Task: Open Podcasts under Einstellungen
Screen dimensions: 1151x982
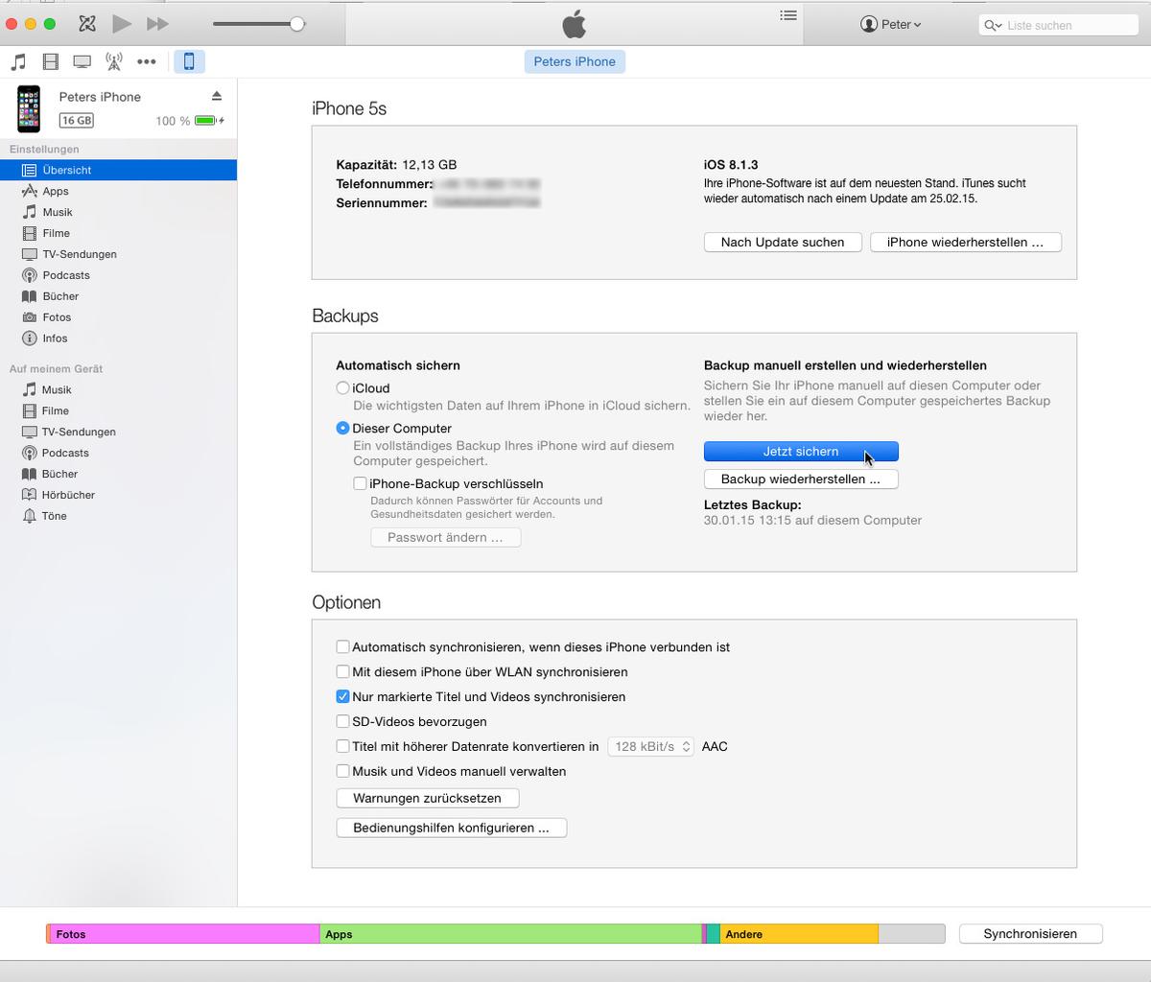Action: [x=118, y=275]
